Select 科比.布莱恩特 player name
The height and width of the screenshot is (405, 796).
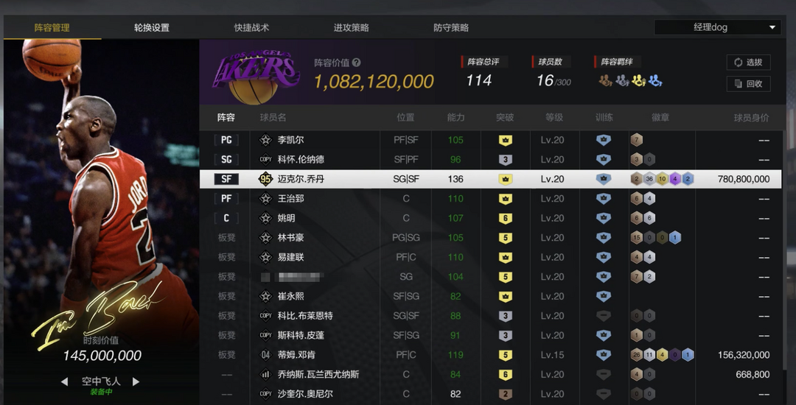point(305,316)
